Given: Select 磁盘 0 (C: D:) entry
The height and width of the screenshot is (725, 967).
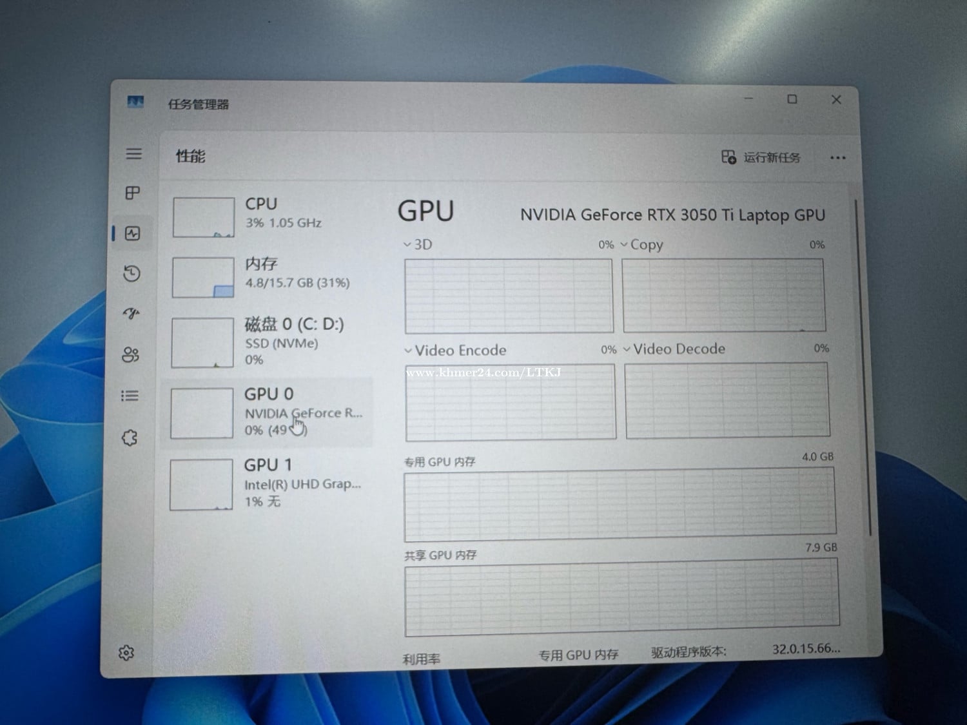Looking at the screenshot, I should point(266,342).
